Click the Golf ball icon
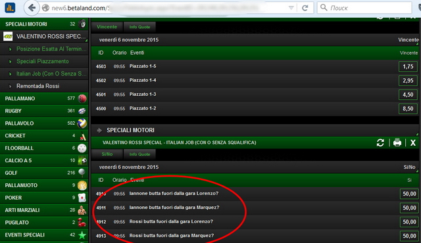This screenshot has width=421, height=243. pyautogui.click(x=82, y=173)
